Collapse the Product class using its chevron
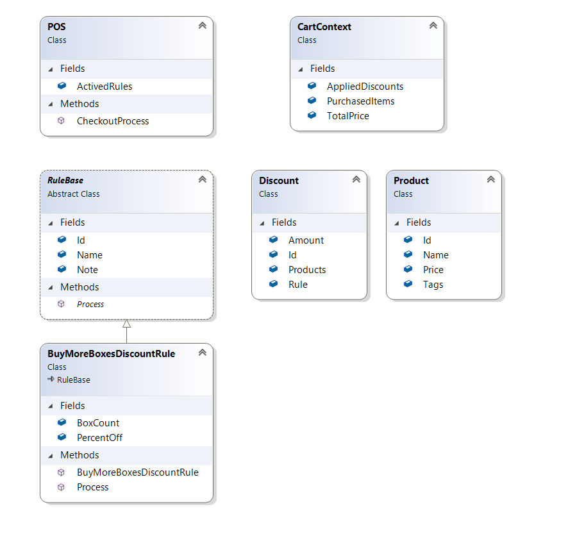Screen dimensions: 577x534 pyautogui.click(x=490, y=179)
